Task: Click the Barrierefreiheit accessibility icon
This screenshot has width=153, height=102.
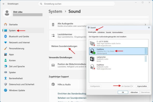Action: (6, 78)
